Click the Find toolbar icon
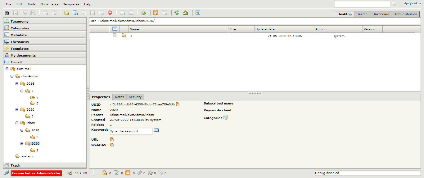Image resolution: width=424 pixels, height=178 pixels. (x=7, y=13)
